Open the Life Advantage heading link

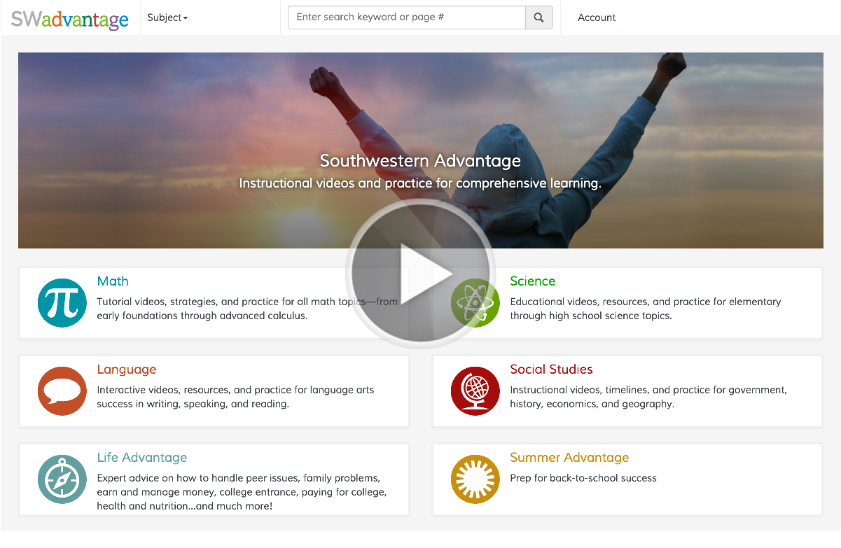pos(142,458)
